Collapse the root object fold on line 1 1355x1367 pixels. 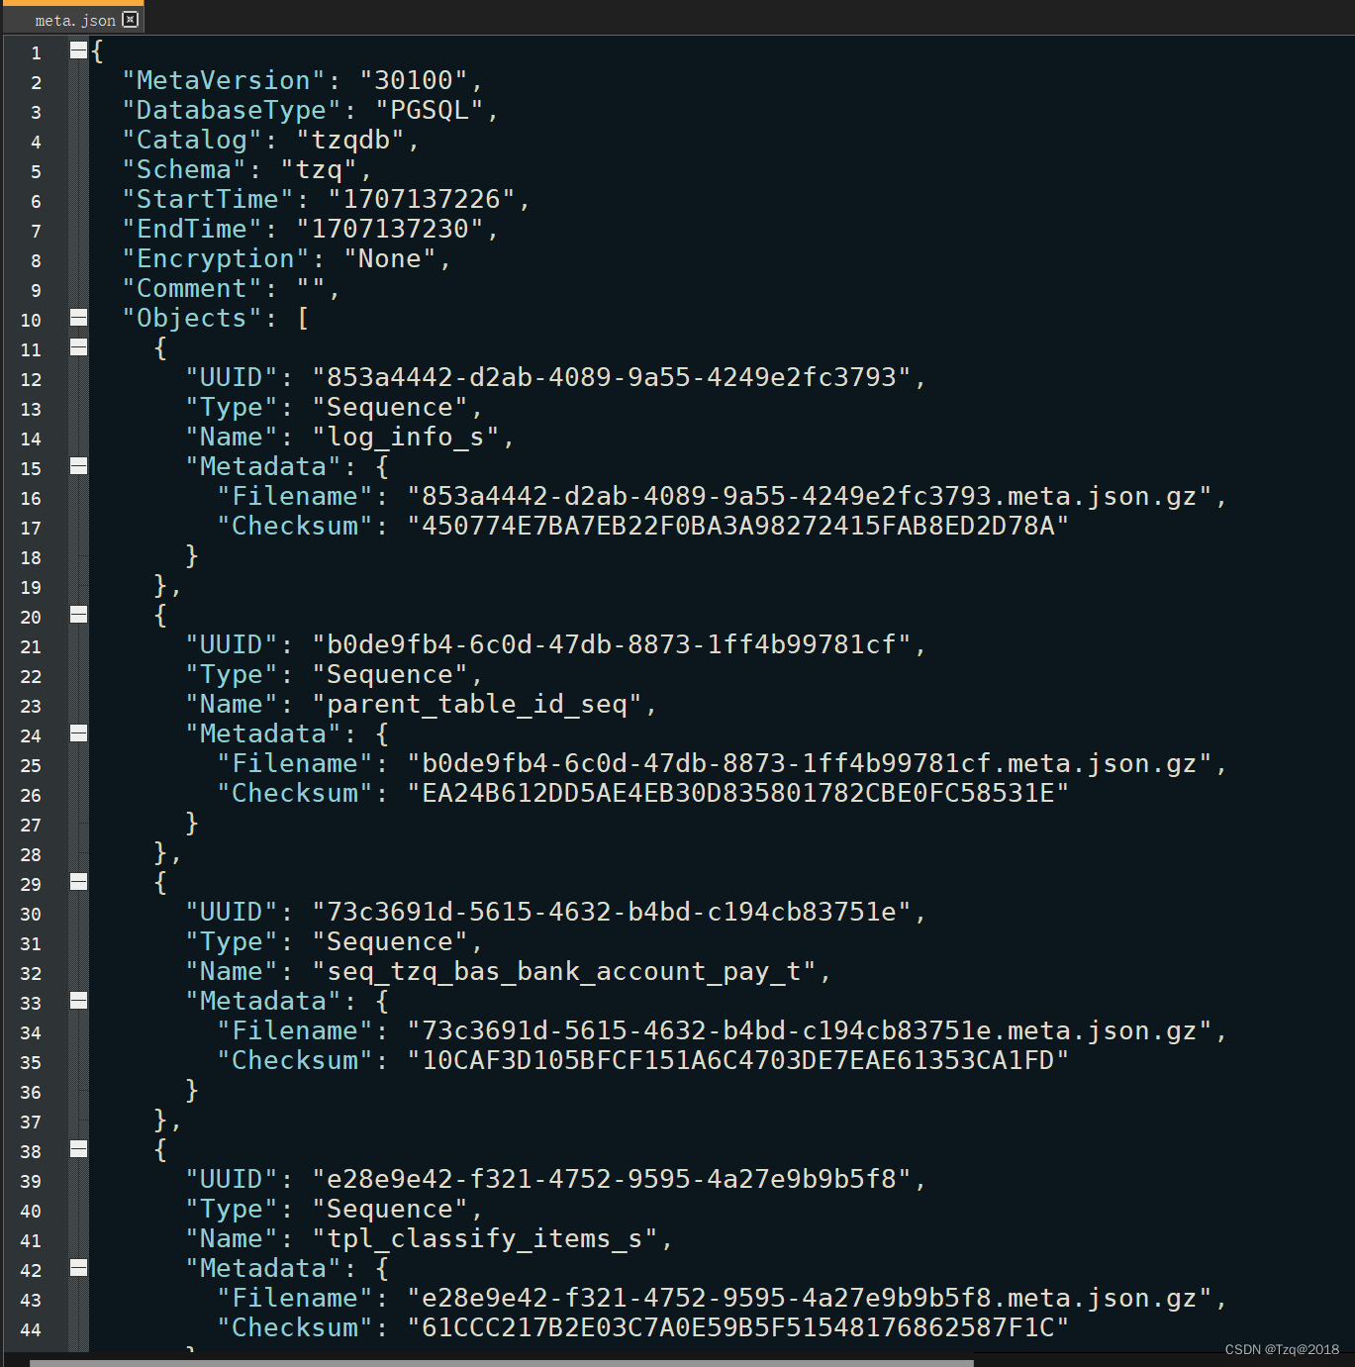pyautogui.click(x=78, y=50)
